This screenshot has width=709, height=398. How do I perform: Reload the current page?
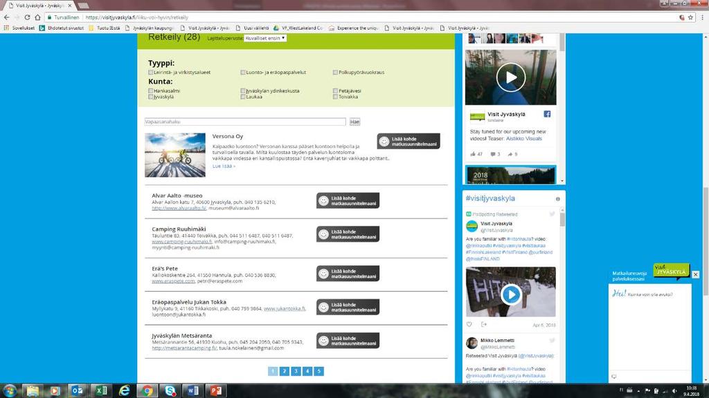click(x=27, y=17)
